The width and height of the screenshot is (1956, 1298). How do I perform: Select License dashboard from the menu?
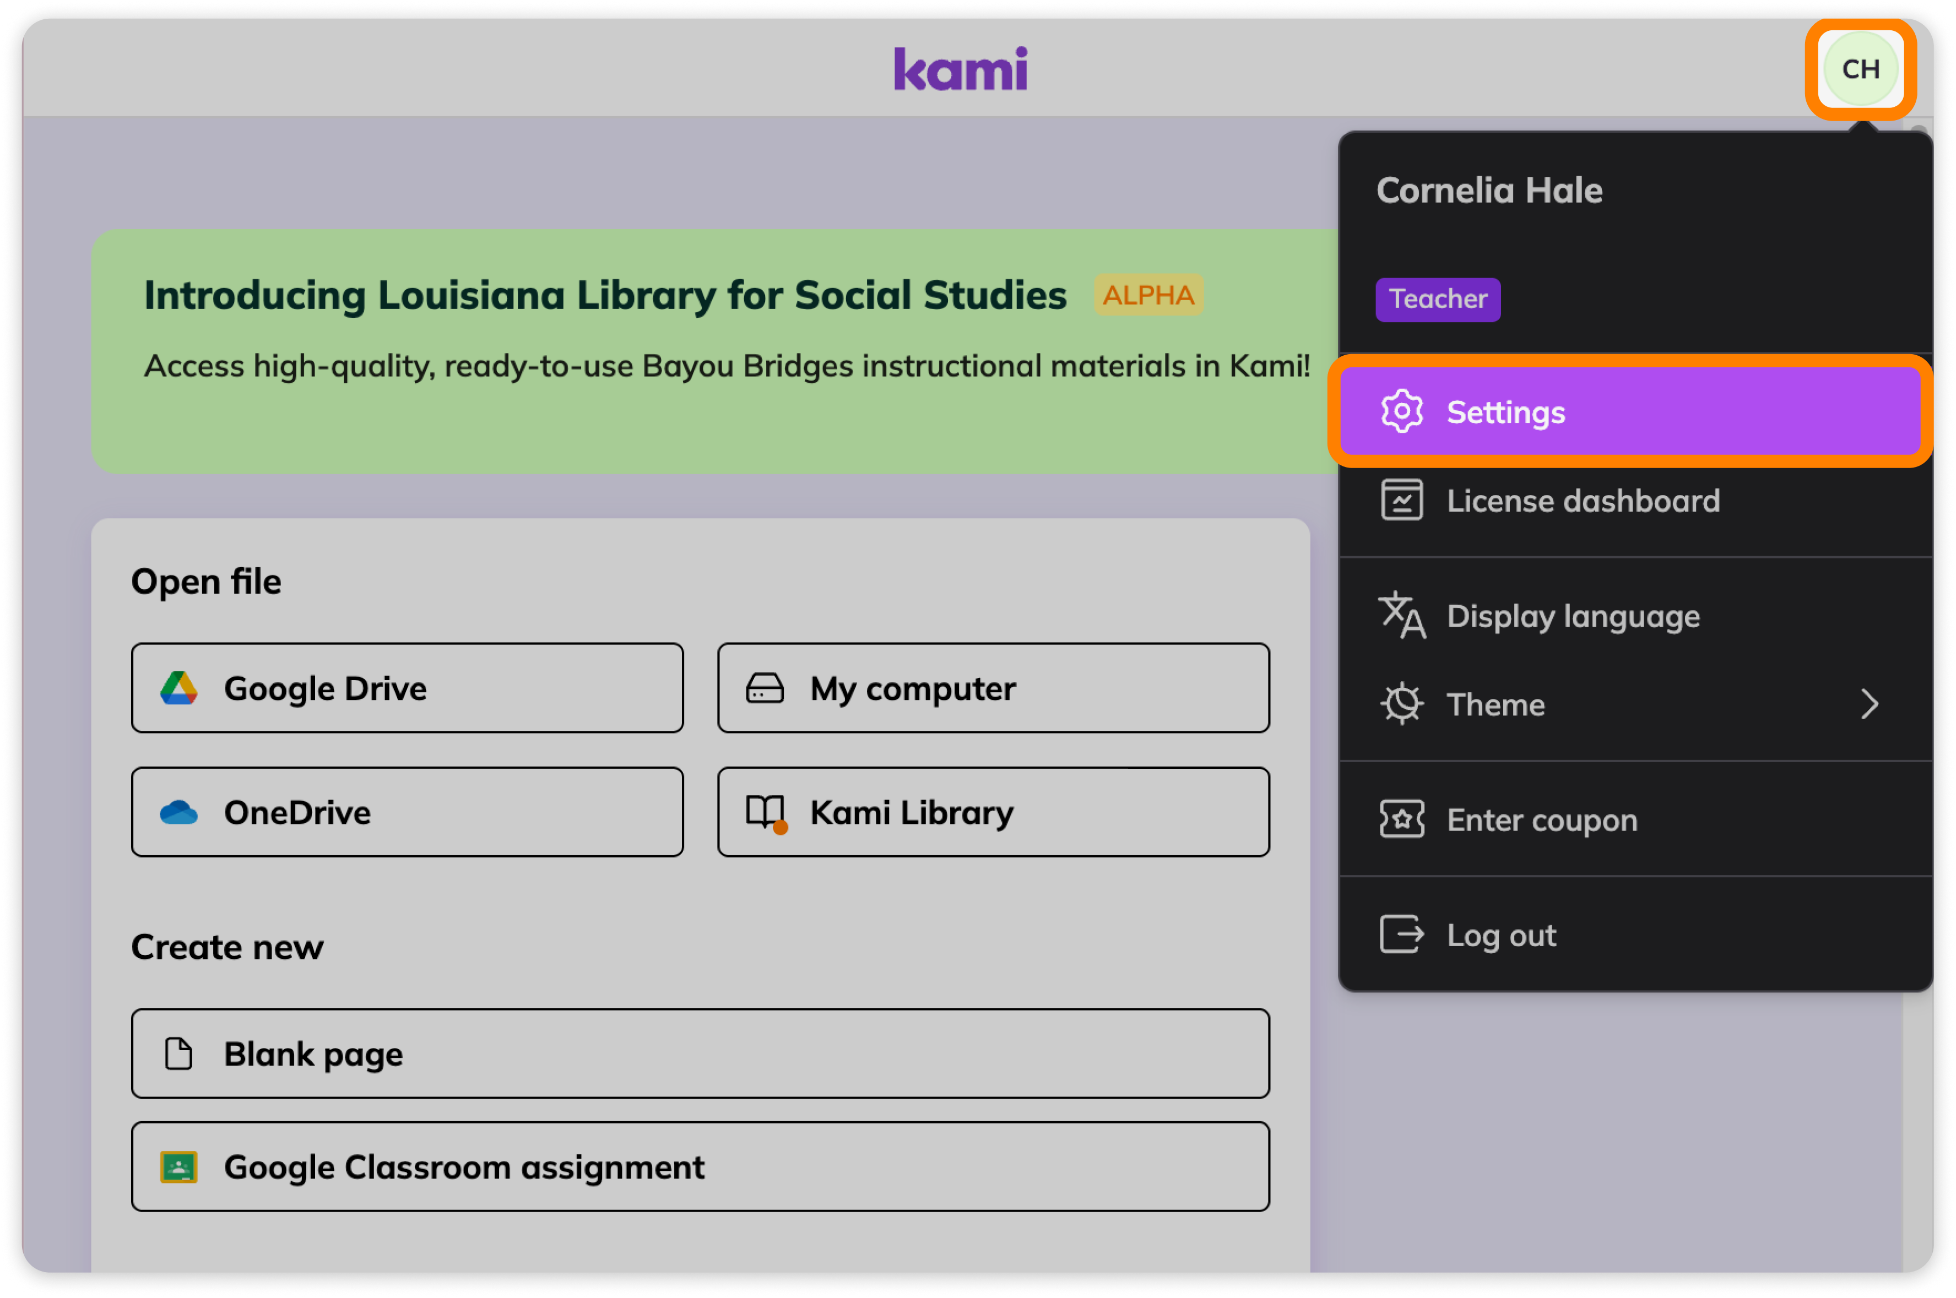click(1635, 501)
